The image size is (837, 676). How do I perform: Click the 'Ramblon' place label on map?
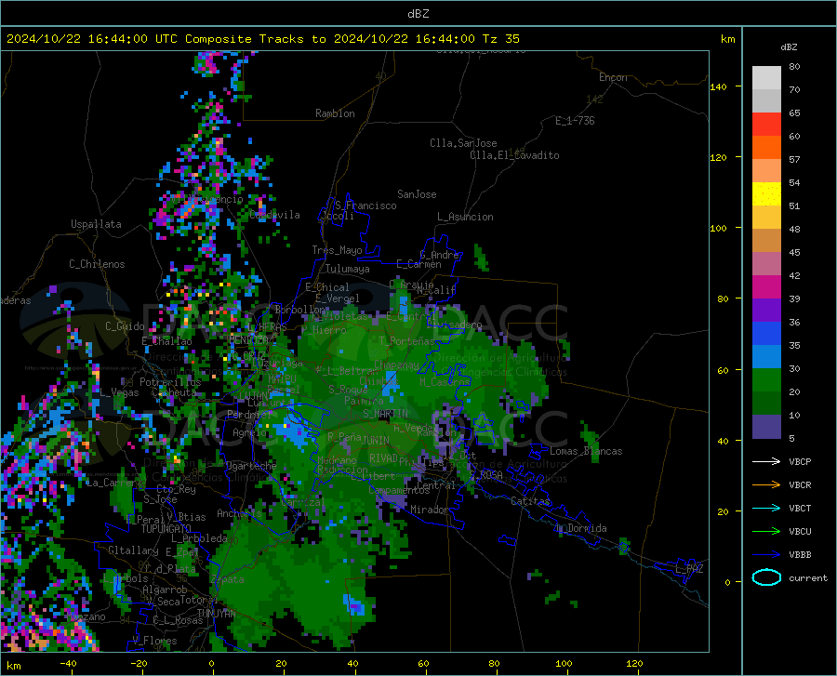(x=335, y=113)
